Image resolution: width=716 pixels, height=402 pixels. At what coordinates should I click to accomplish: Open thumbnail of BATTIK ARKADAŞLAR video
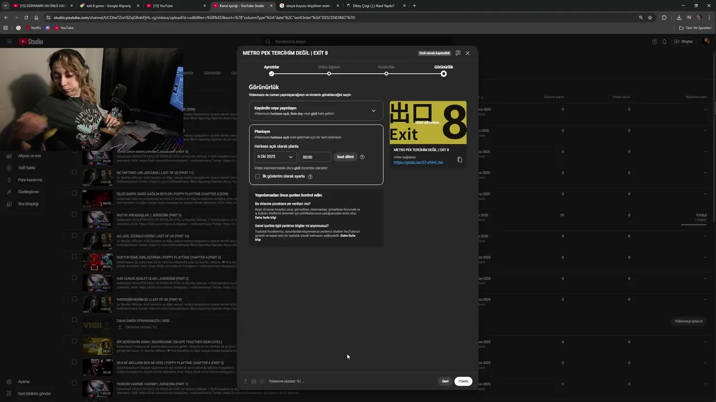(97, 219)
